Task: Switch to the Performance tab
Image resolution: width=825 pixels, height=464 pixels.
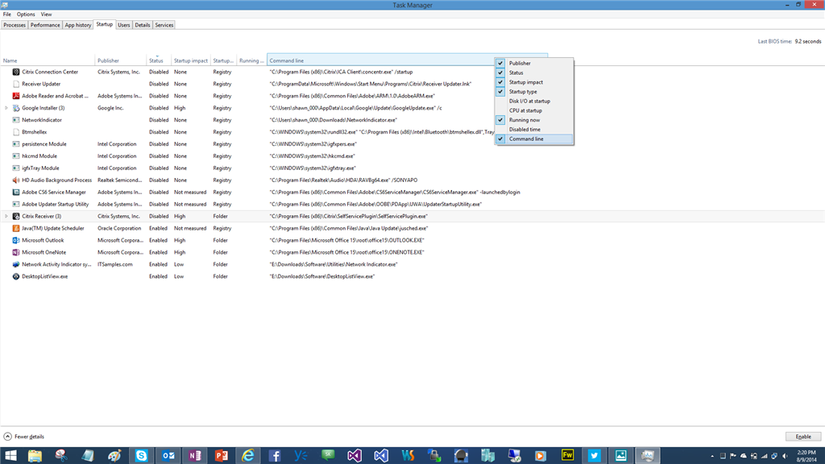Action: pyautogui.click(x=45, y=25)
